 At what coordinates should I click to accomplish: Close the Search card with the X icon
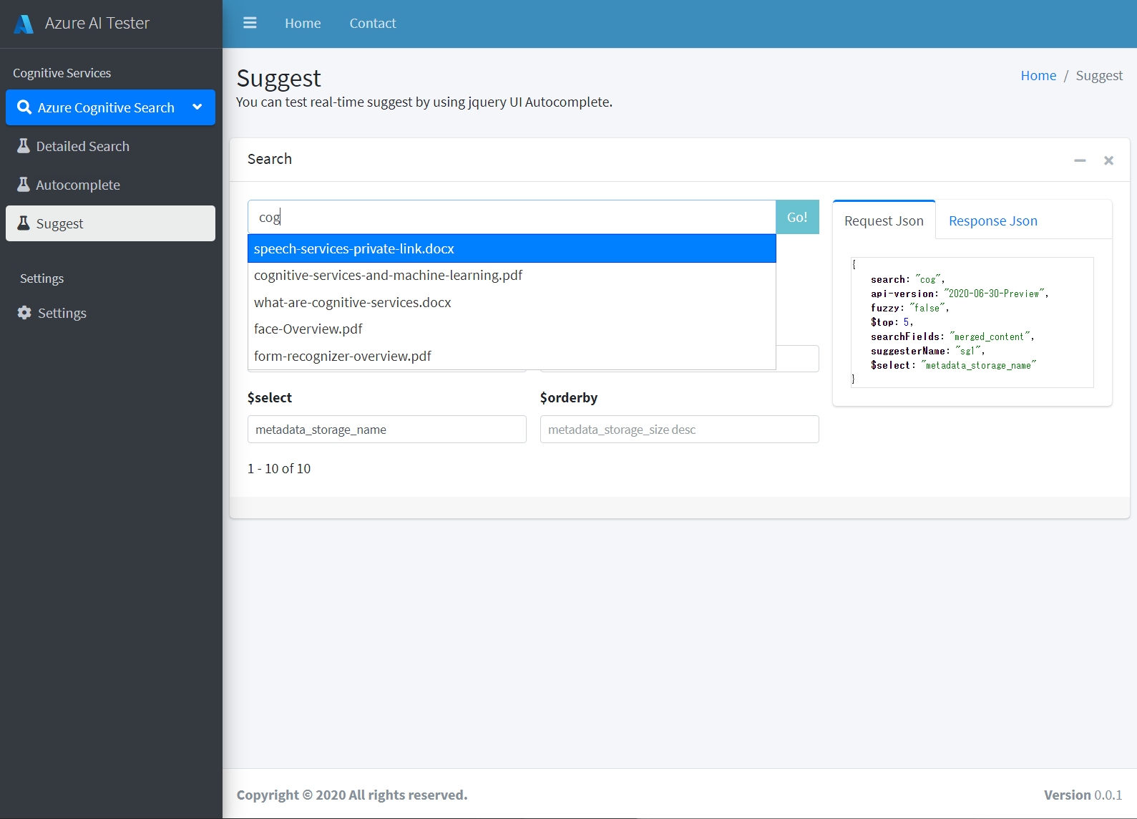(x=1108, y=160)
